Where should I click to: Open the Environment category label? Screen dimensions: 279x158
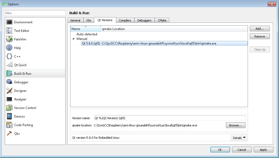point(23,22)
